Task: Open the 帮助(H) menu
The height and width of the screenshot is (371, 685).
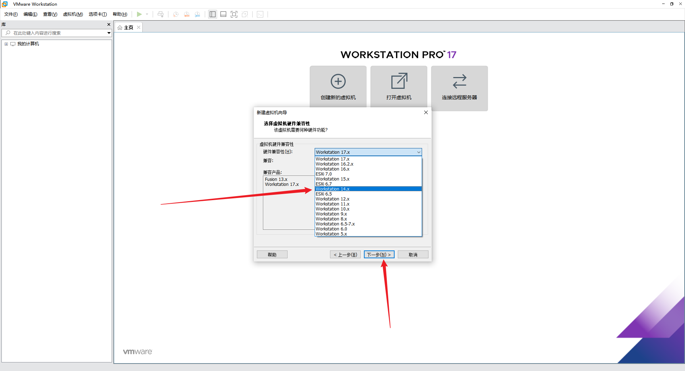Action: tap(120, 14)
